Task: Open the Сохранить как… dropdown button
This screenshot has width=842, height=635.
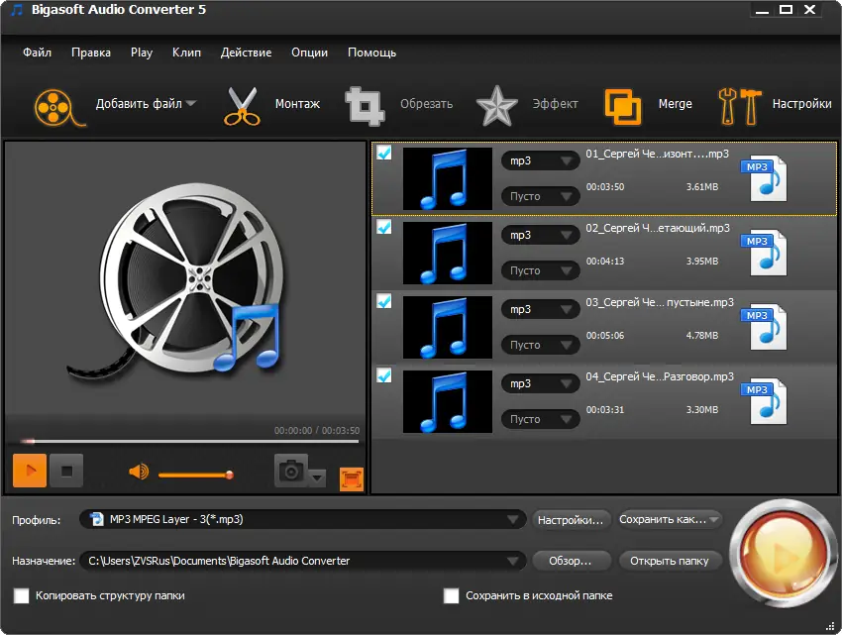Action: (x=669, y=519)
